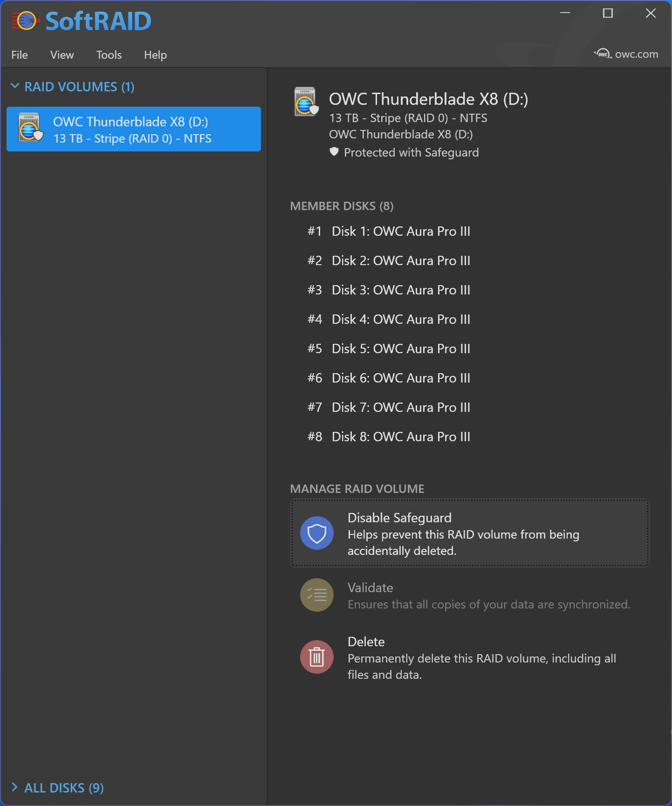
Task: Click the small Protected with Safeguard shield
Action: 334,152
